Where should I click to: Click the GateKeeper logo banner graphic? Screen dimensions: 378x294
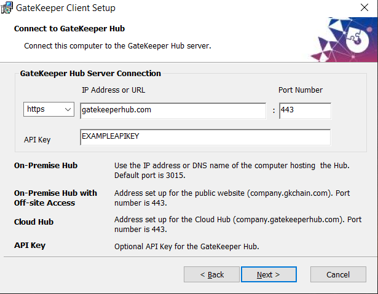coord(342,40)
